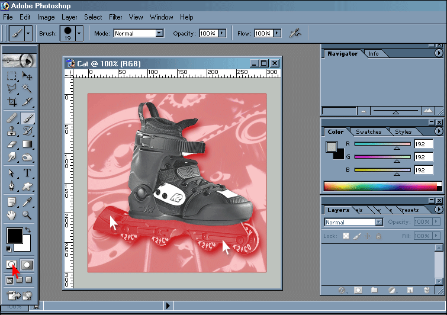This screenshot has width=447, height=315.
Task: Switch to Standard Mode edit button
Action: [x=12, y=265]
